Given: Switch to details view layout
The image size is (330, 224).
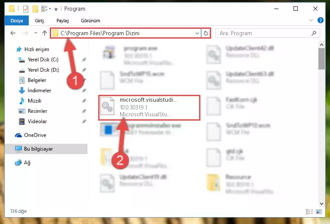Looking at the screenshot, I should tap(309, 212).
